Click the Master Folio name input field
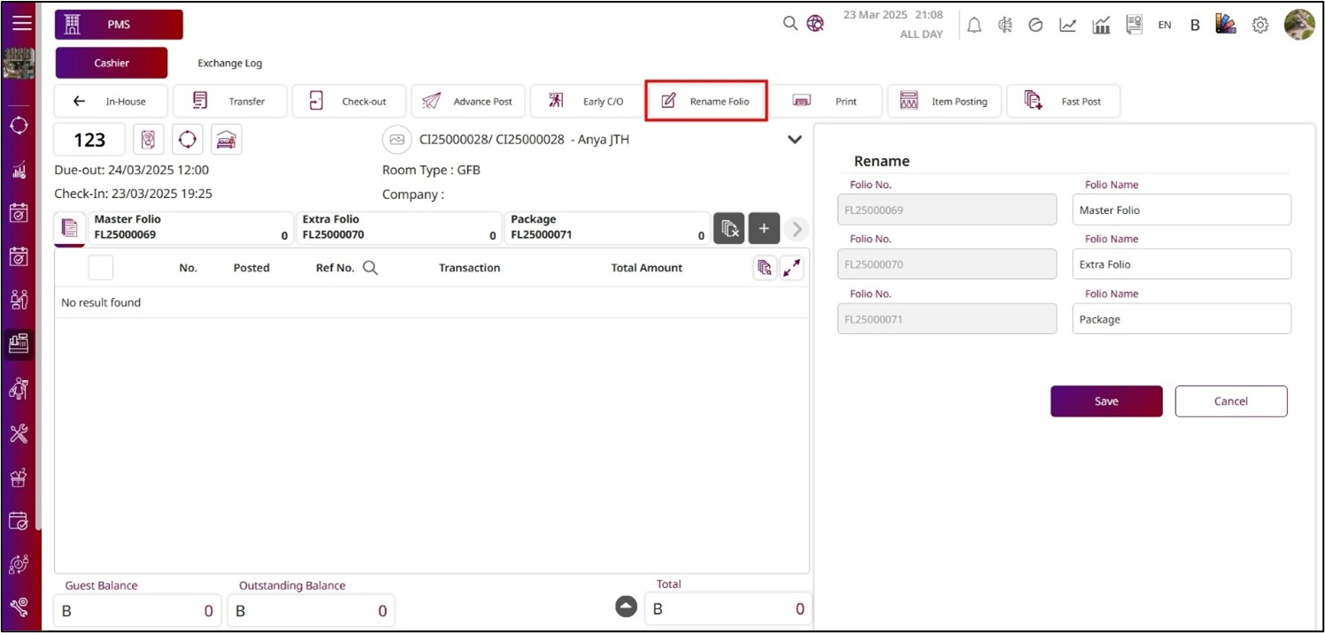This screenshot has height=633, width=1325. pyautogui.click(x=1181, y=210)
